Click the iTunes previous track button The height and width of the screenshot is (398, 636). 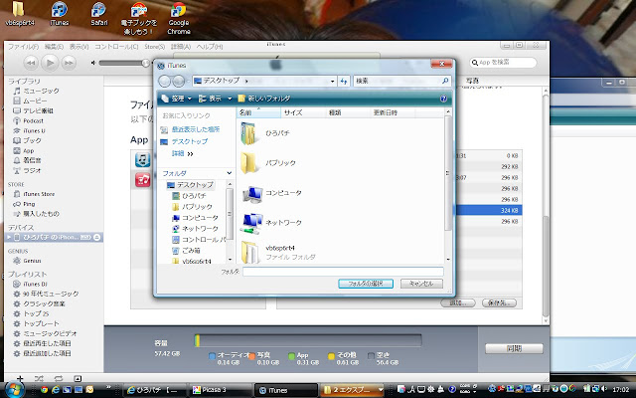click(31, 63)
